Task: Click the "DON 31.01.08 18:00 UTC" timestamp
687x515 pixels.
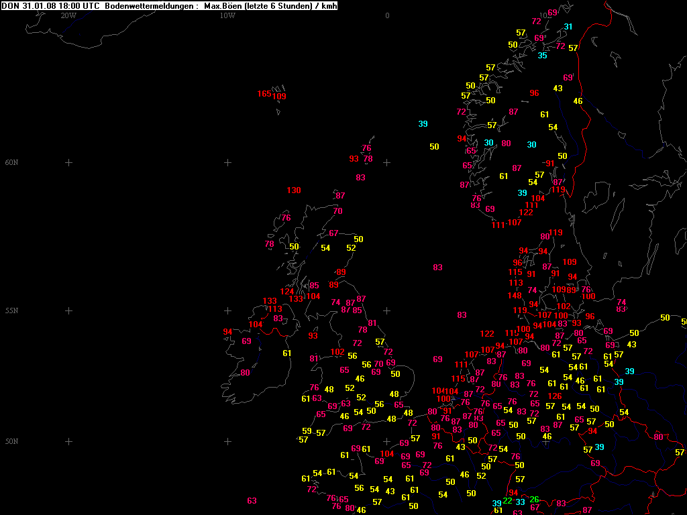Action: tap(49, 6)
